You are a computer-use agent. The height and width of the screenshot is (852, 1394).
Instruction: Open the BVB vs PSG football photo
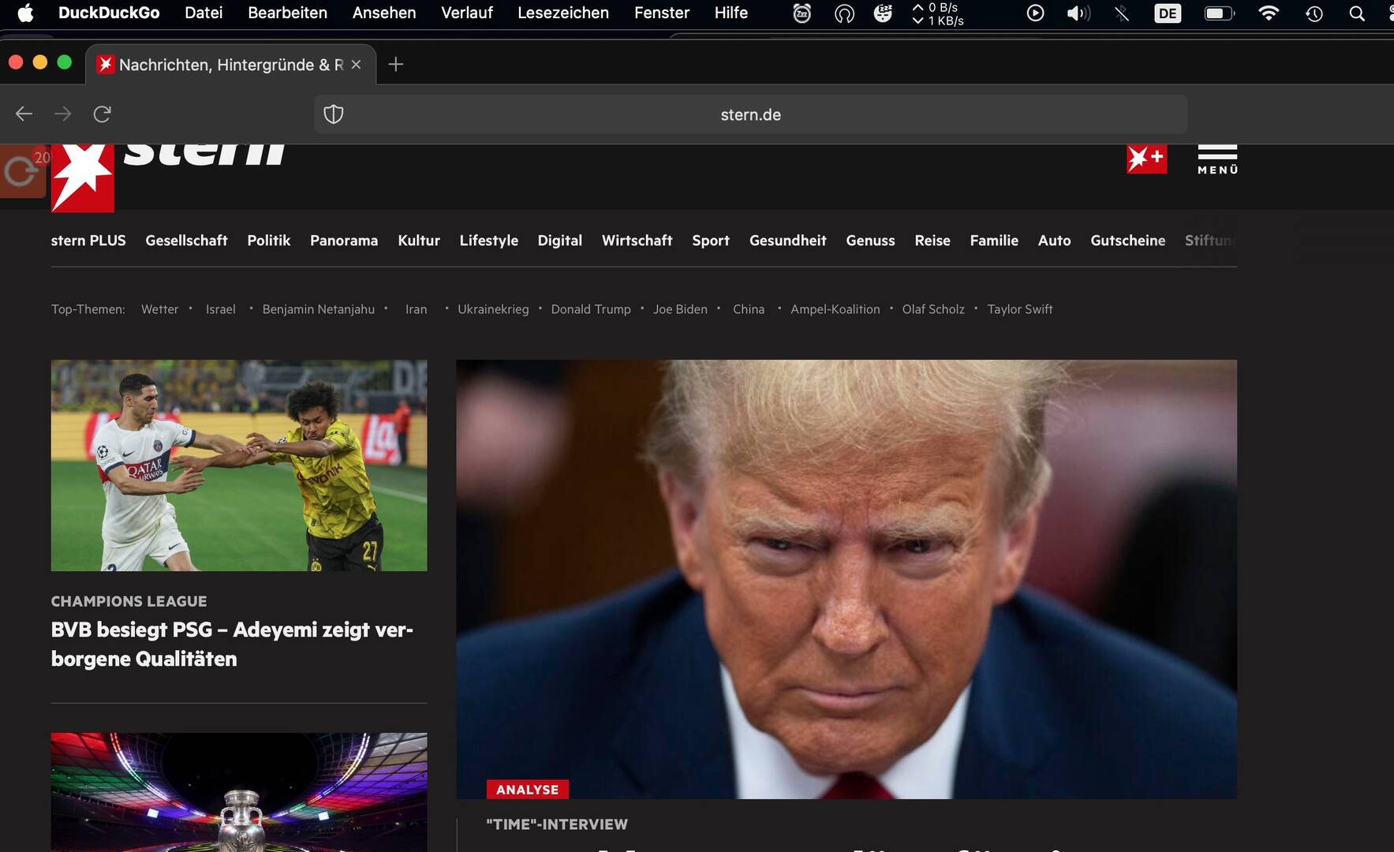[239, 465]
